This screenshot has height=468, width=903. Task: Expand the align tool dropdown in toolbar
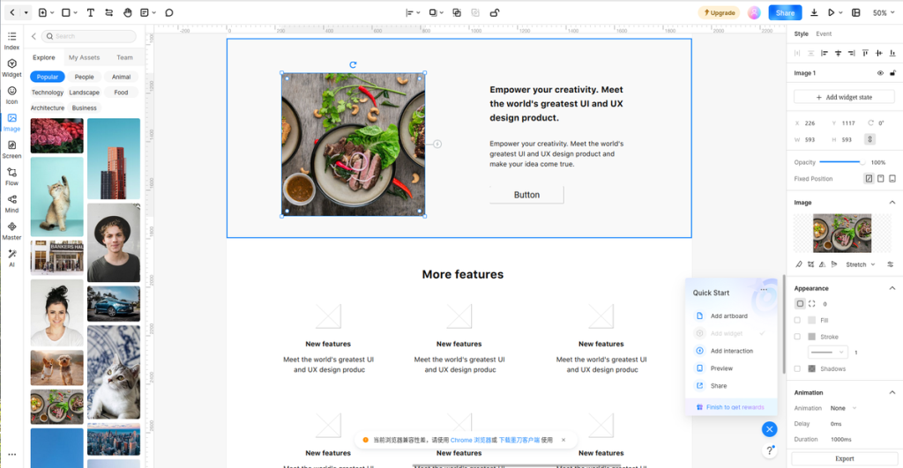click(x=417, y=12)
